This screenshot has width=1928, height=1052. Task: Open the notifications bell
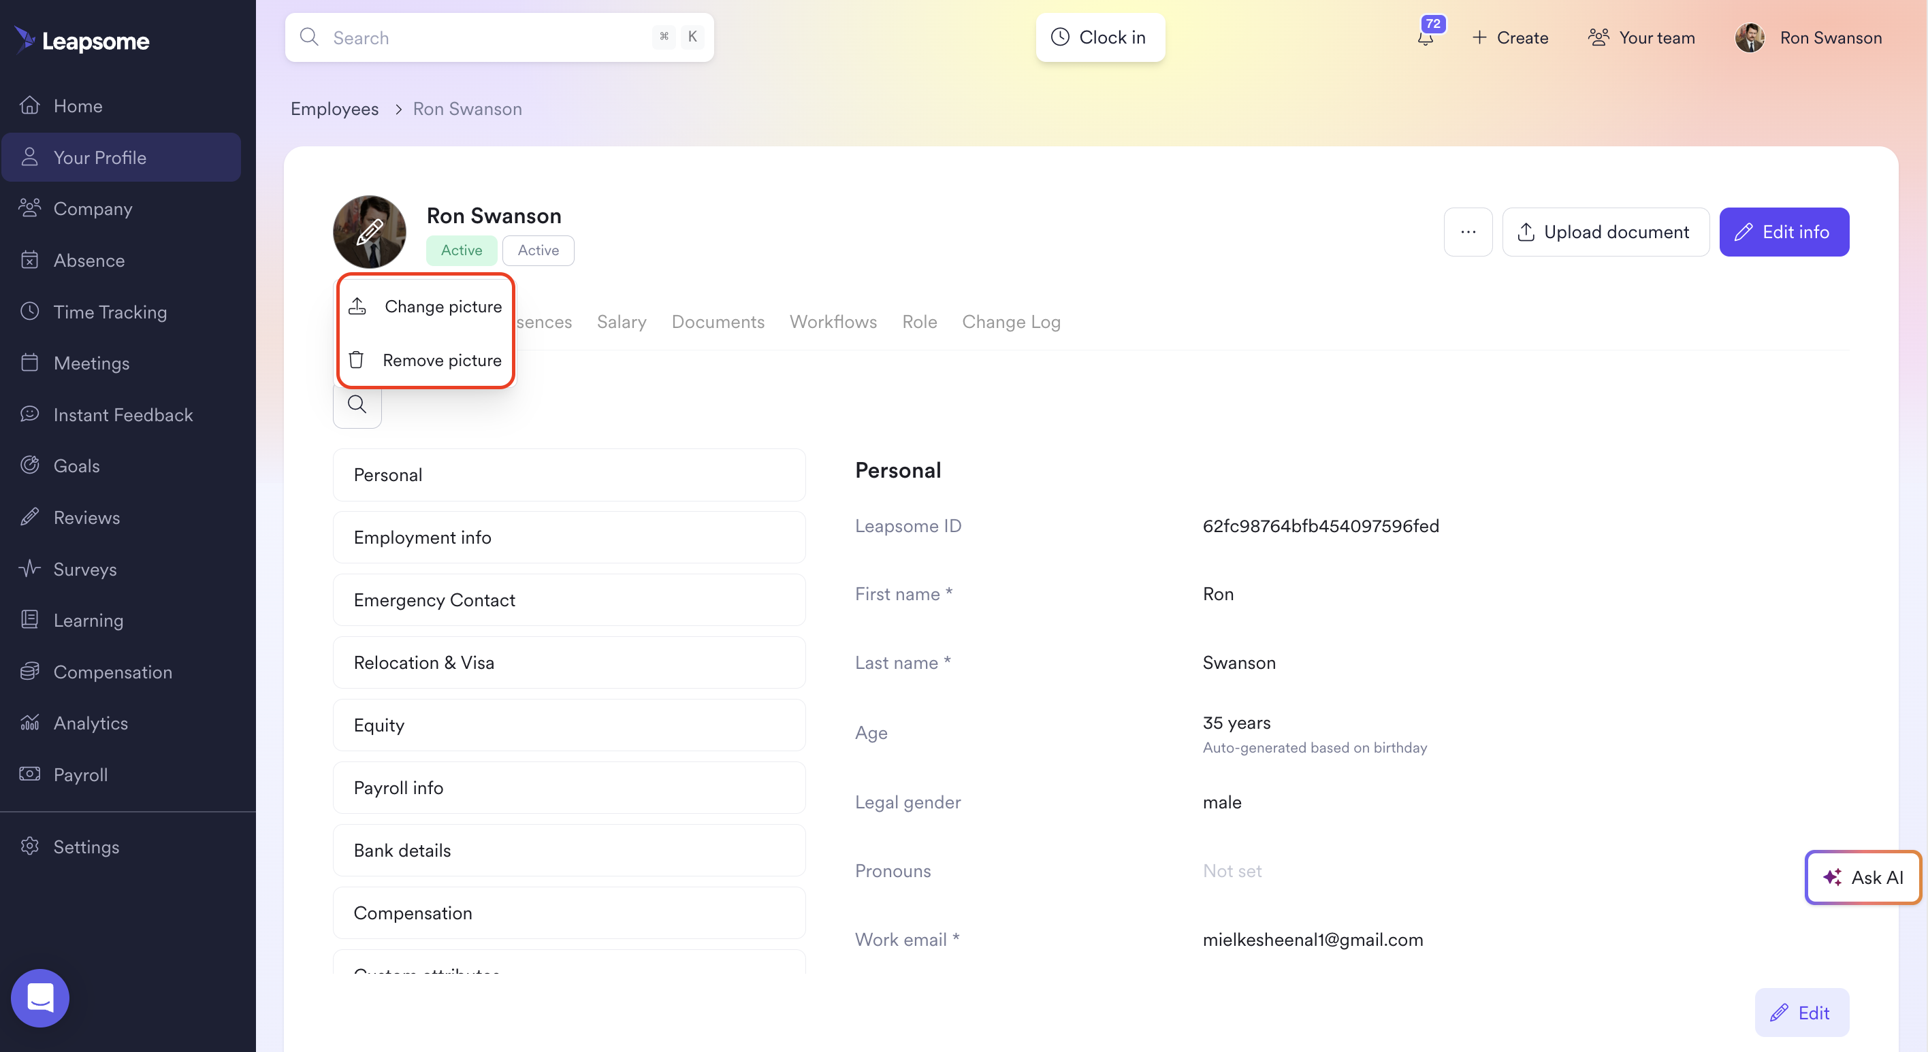[1426, 37]
